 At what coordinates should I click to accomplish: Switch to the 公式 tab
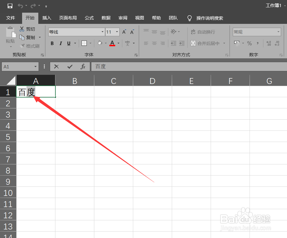[x=89, y=18]
